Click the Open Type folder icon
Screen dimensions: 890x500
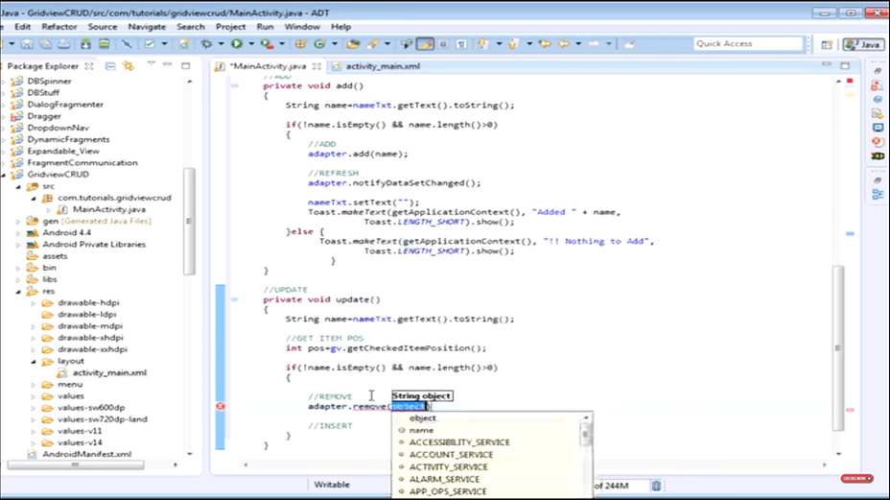pos(353,44)
